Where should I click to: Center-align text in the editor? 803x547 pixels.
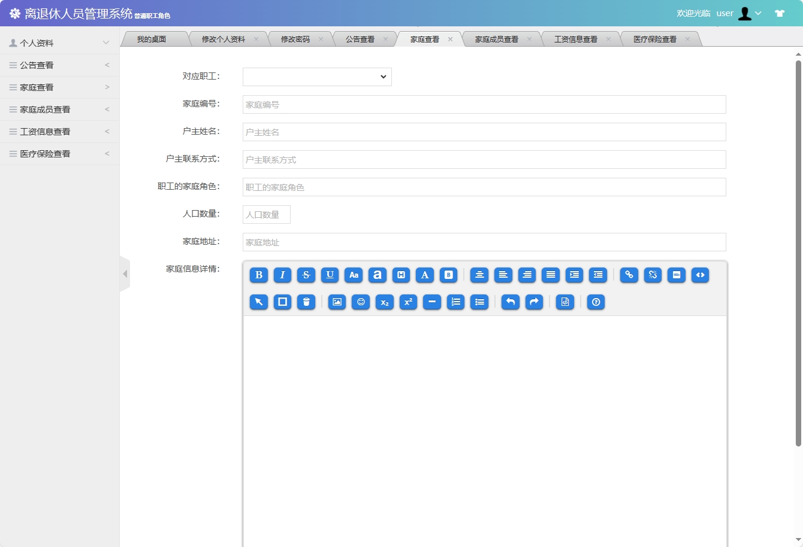[x=479, y=275]
